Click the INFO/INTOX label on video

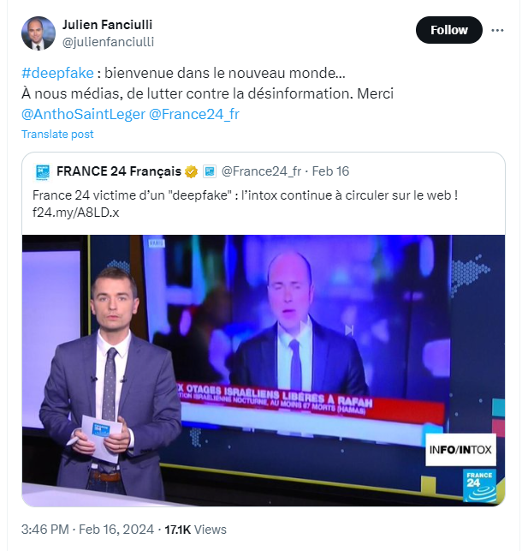click(x=460, y=450)
